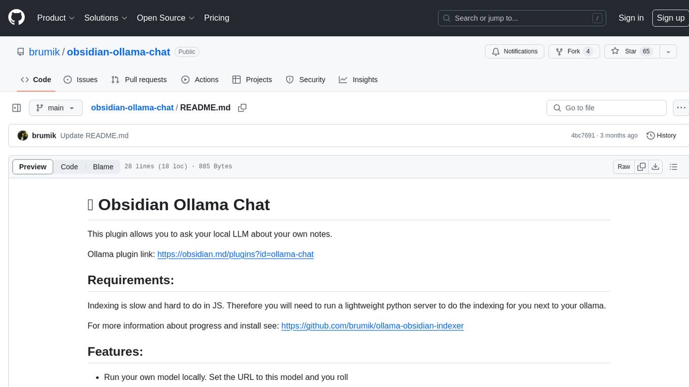The height and width of the screenshot is (387, 689).
Task: Select the Blame view
Action: [103, 167]
